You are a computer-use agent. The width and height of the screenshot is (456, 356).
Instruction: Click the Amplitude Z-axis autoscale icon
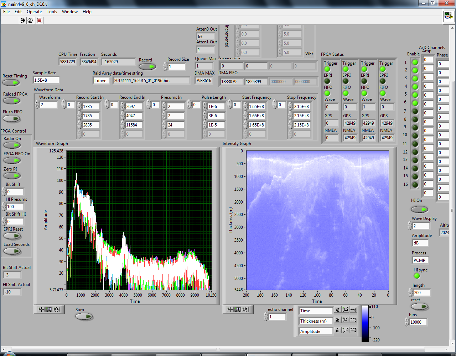click(x=345, y=330)
